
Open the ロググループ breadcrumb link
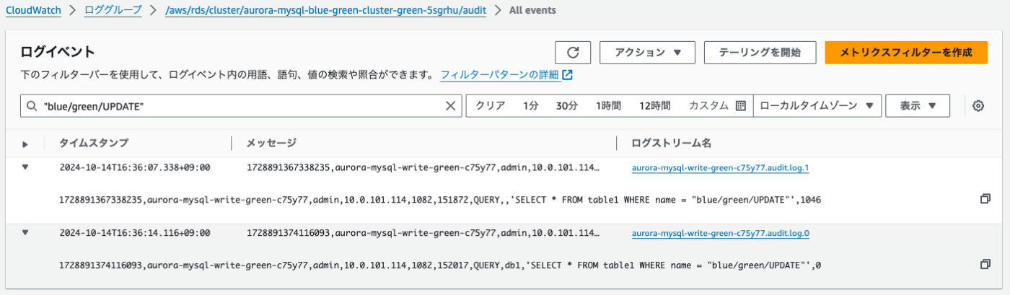point(113,11)
